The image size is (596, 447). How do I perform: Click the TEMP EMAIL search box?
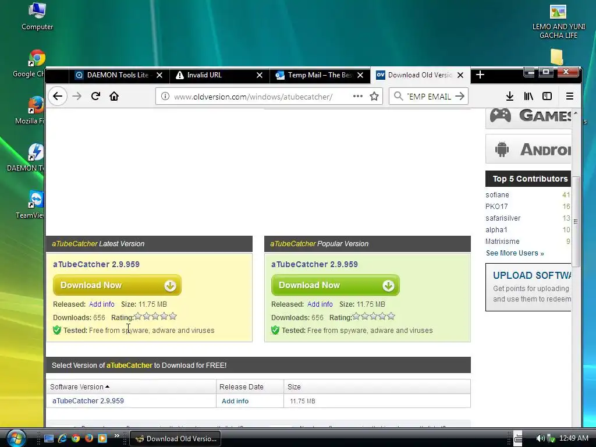click(x=428, y=97)
